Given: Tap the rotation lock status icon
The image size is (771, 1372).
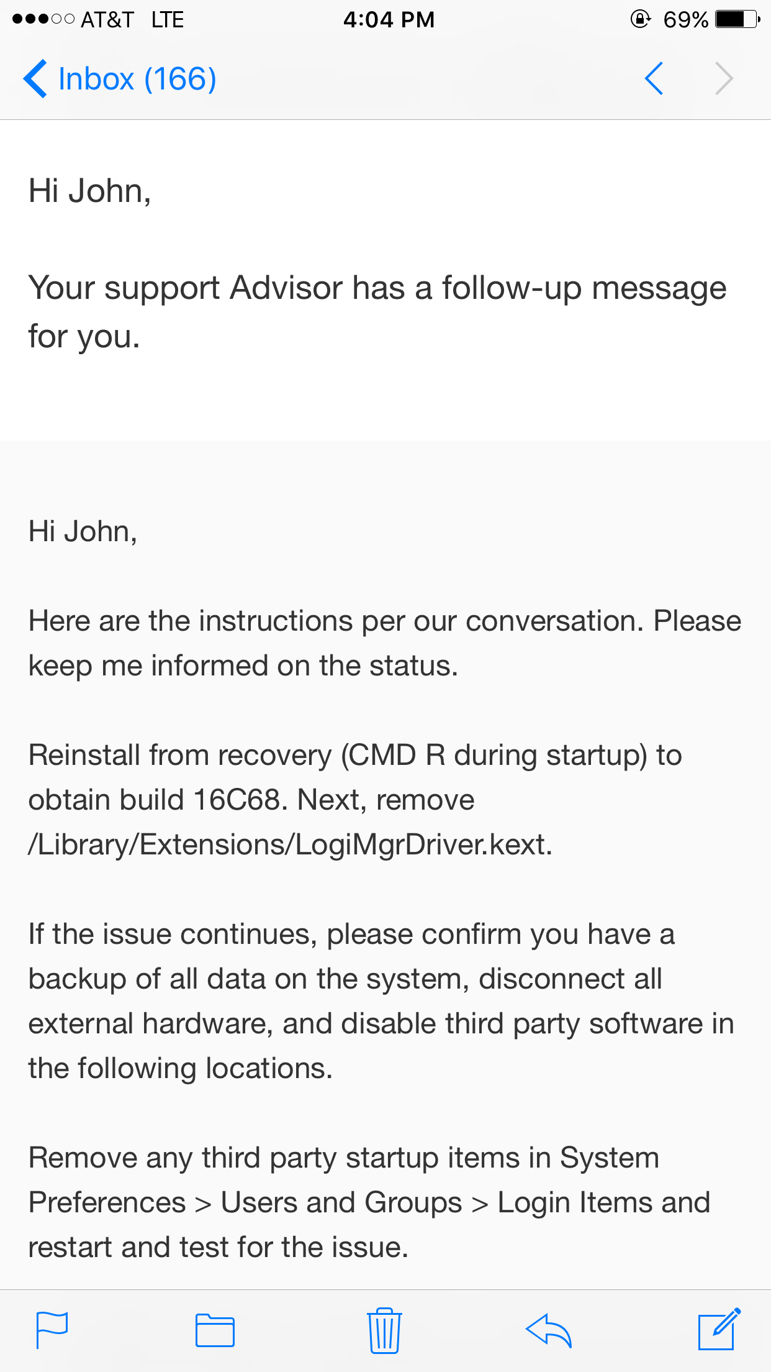Looking at the screenshot, I should pos(640,19).
